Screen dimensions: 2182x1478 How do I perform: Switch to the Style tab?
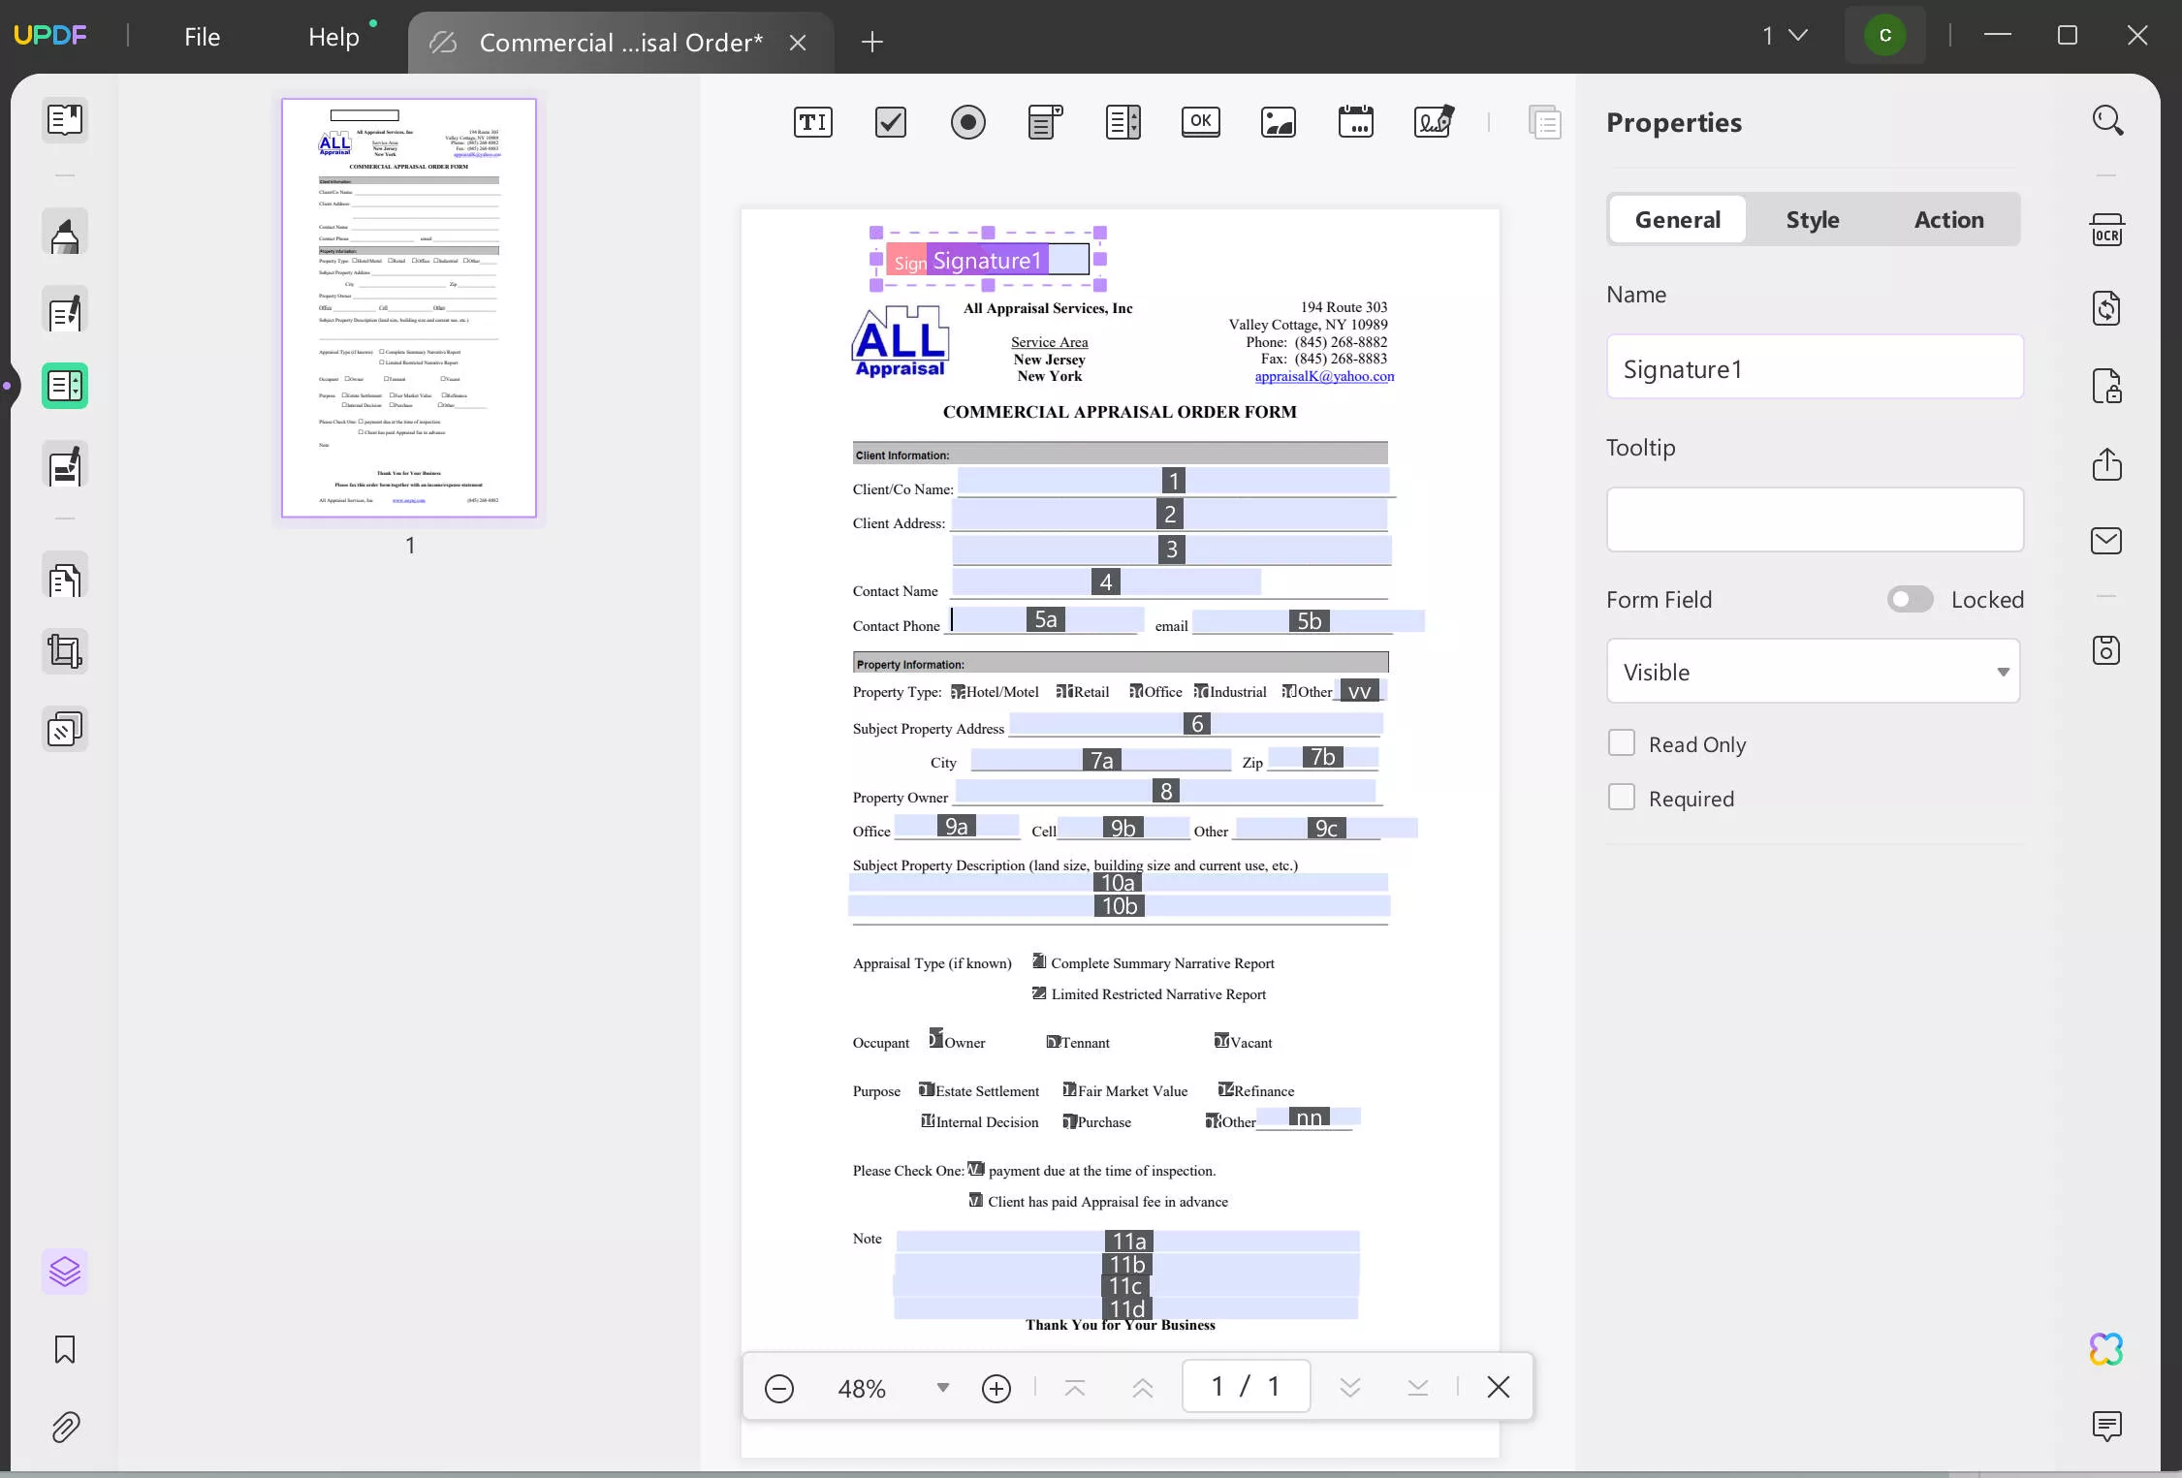coord(1813,220)
